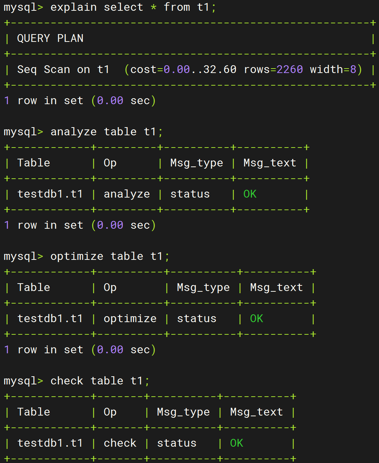Click the green OK in check result
Screen dimensions: 379x463
pyautogui.click(x=237, y=443)
